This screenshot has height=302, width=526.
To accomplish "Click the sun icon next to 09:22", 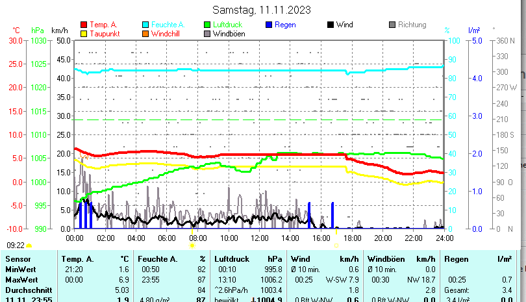I will (x=29, y=245).
